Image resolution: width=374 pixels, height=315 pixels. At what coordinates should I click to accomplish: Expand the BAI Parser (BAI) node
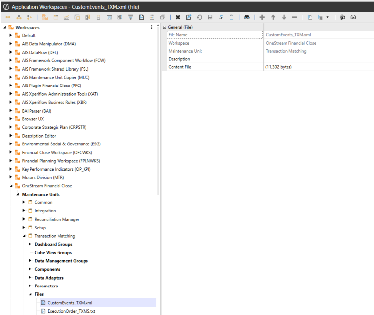click(x=10, y=111)
